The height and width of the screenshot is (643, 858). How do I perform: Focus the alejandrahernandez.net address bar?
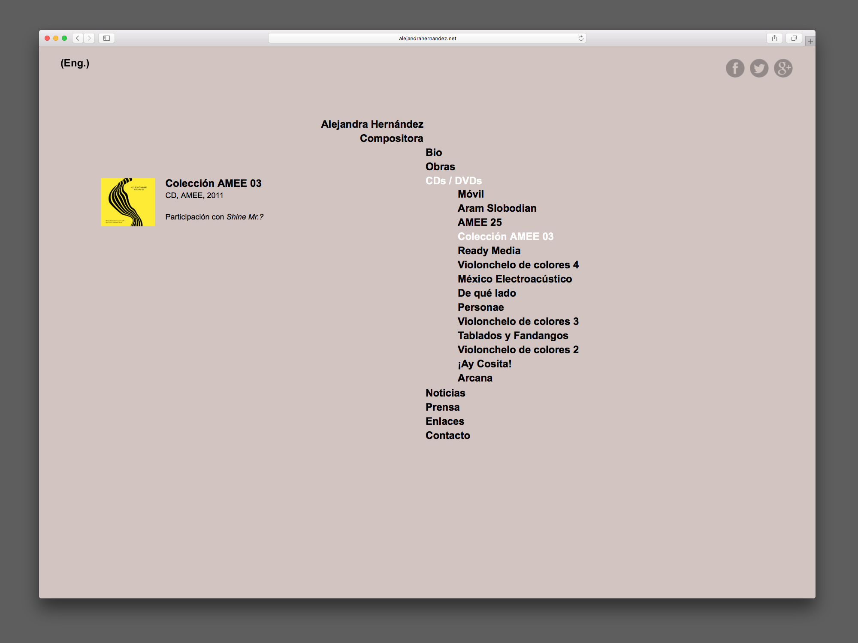[427, 38]
